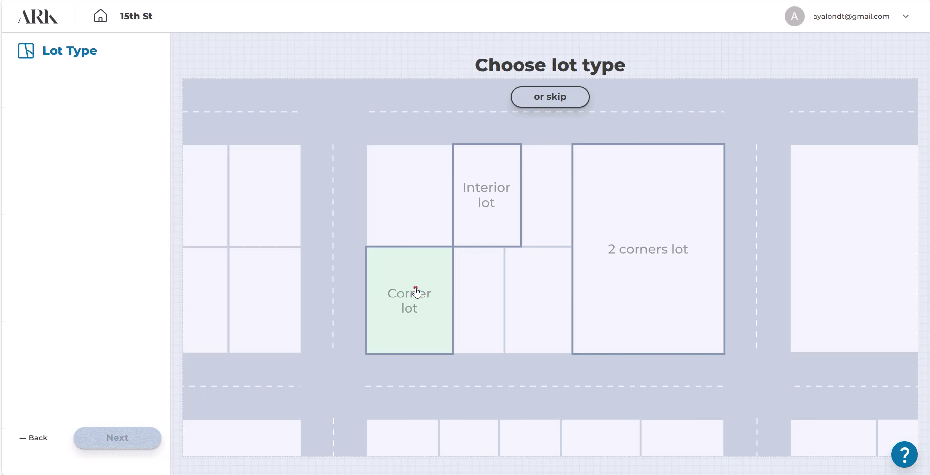
Task: Click the "Choose lot type" heading
Action: tap(550, 65)
